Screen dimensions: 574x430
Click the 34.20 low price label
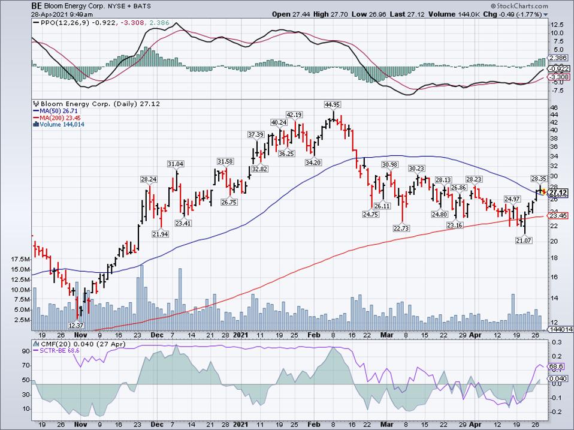pos(313,163)
